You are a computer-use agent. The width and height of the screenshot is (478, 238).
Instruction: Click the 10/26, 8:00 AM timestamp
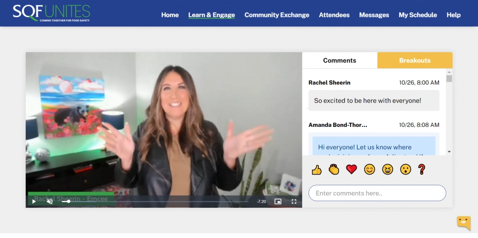(x=419, y=83)
